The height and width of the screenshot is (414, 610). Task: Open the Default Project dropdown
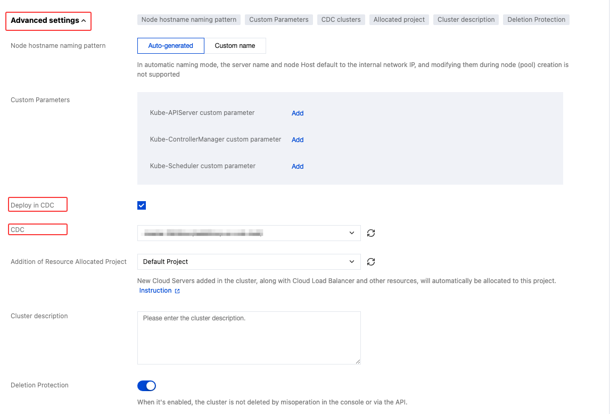pyautogui.click(x=249, y=262)
